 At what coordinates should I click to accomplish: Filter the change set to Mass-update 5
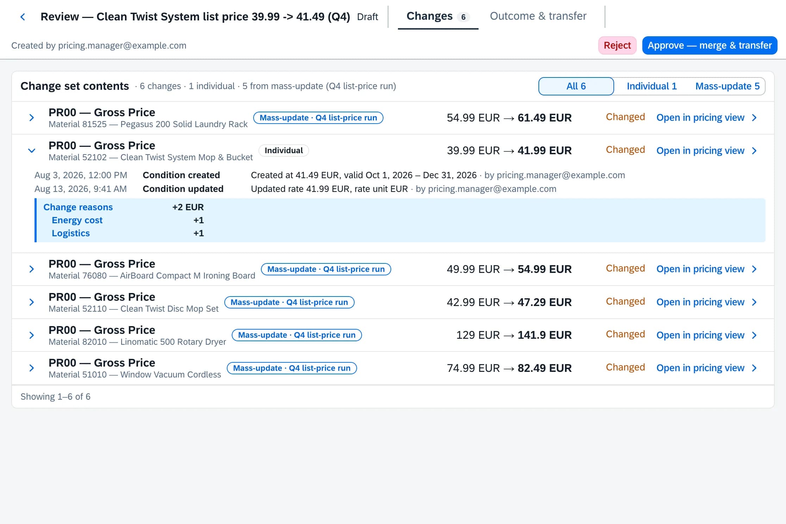tap(728, 86)
